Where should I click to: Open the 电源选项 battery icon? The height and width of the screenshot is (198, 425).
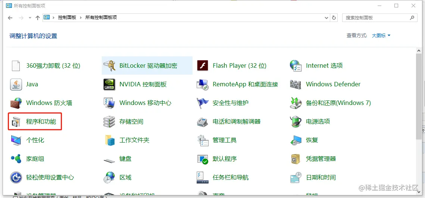(x=296, y=122)
